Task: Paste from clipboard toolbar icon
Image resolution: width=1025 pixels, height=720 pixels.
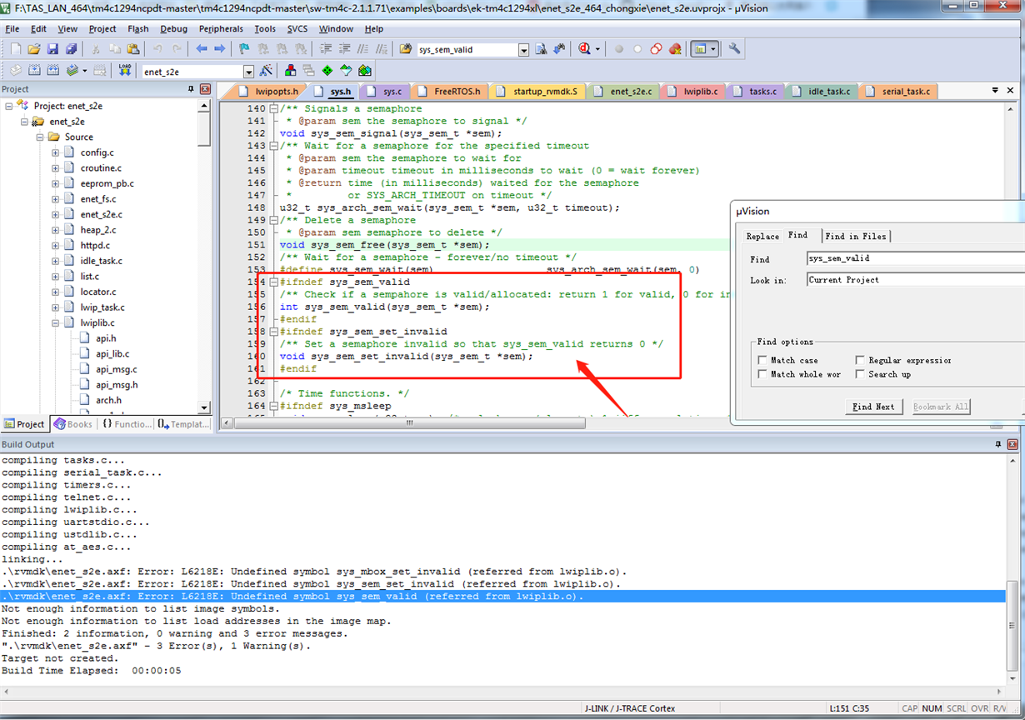Action: [x=132, y=49]
